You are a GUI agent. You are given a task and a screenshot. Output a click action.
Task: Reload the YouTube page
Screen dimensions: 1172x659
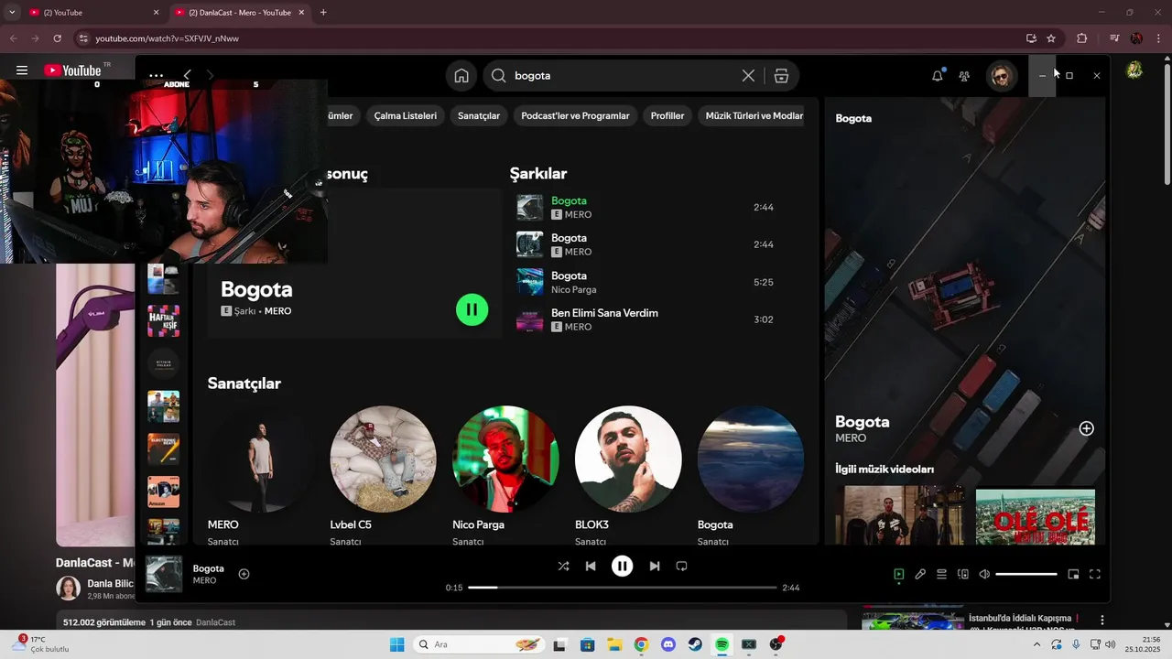[x=57, y=38]
